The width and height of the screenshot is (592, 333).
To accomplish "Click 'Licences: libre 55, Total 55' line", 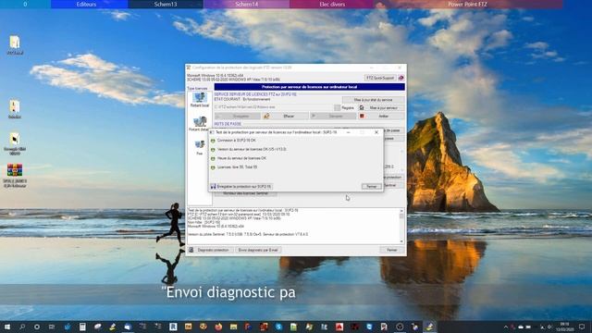I will pos(237,166).
